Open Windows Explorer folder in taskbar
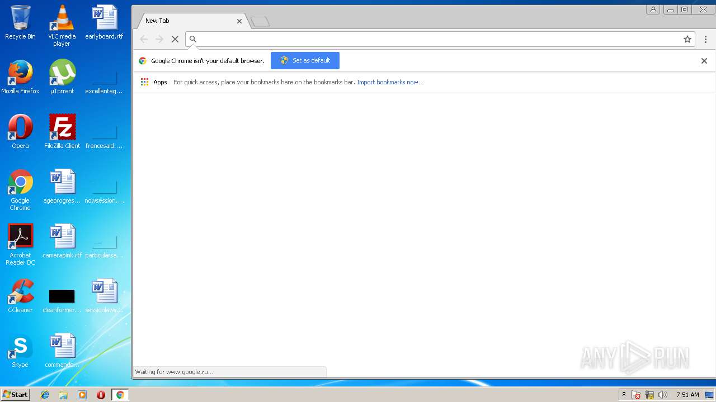Viewport: 716px width, 402px height. click(63, 395)
